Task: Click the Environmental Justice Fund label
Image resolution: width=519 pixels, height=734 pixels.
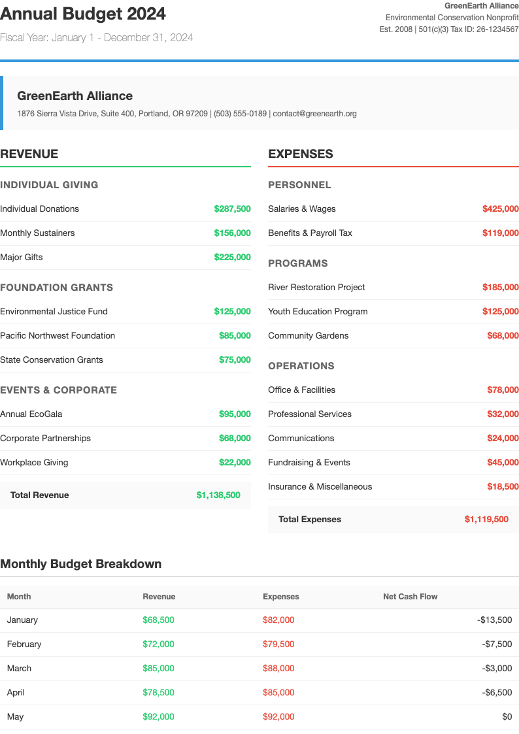Action: coord(54,311)
